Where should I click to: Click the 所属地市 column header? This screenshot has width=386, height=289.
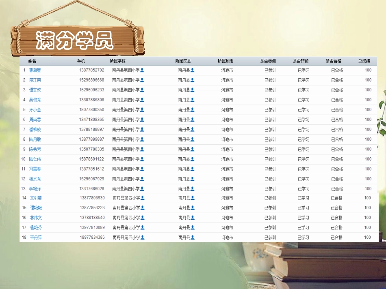click(x=225, y=61)
